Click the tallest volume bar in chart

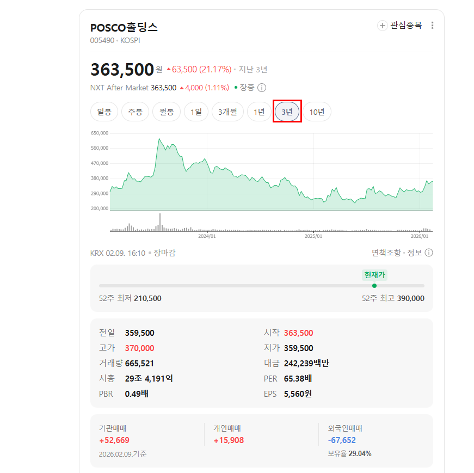[x=160, y=222]
